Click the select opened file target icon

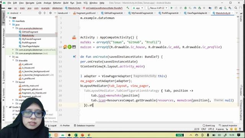pyautogui.click(x=40, y=13)
